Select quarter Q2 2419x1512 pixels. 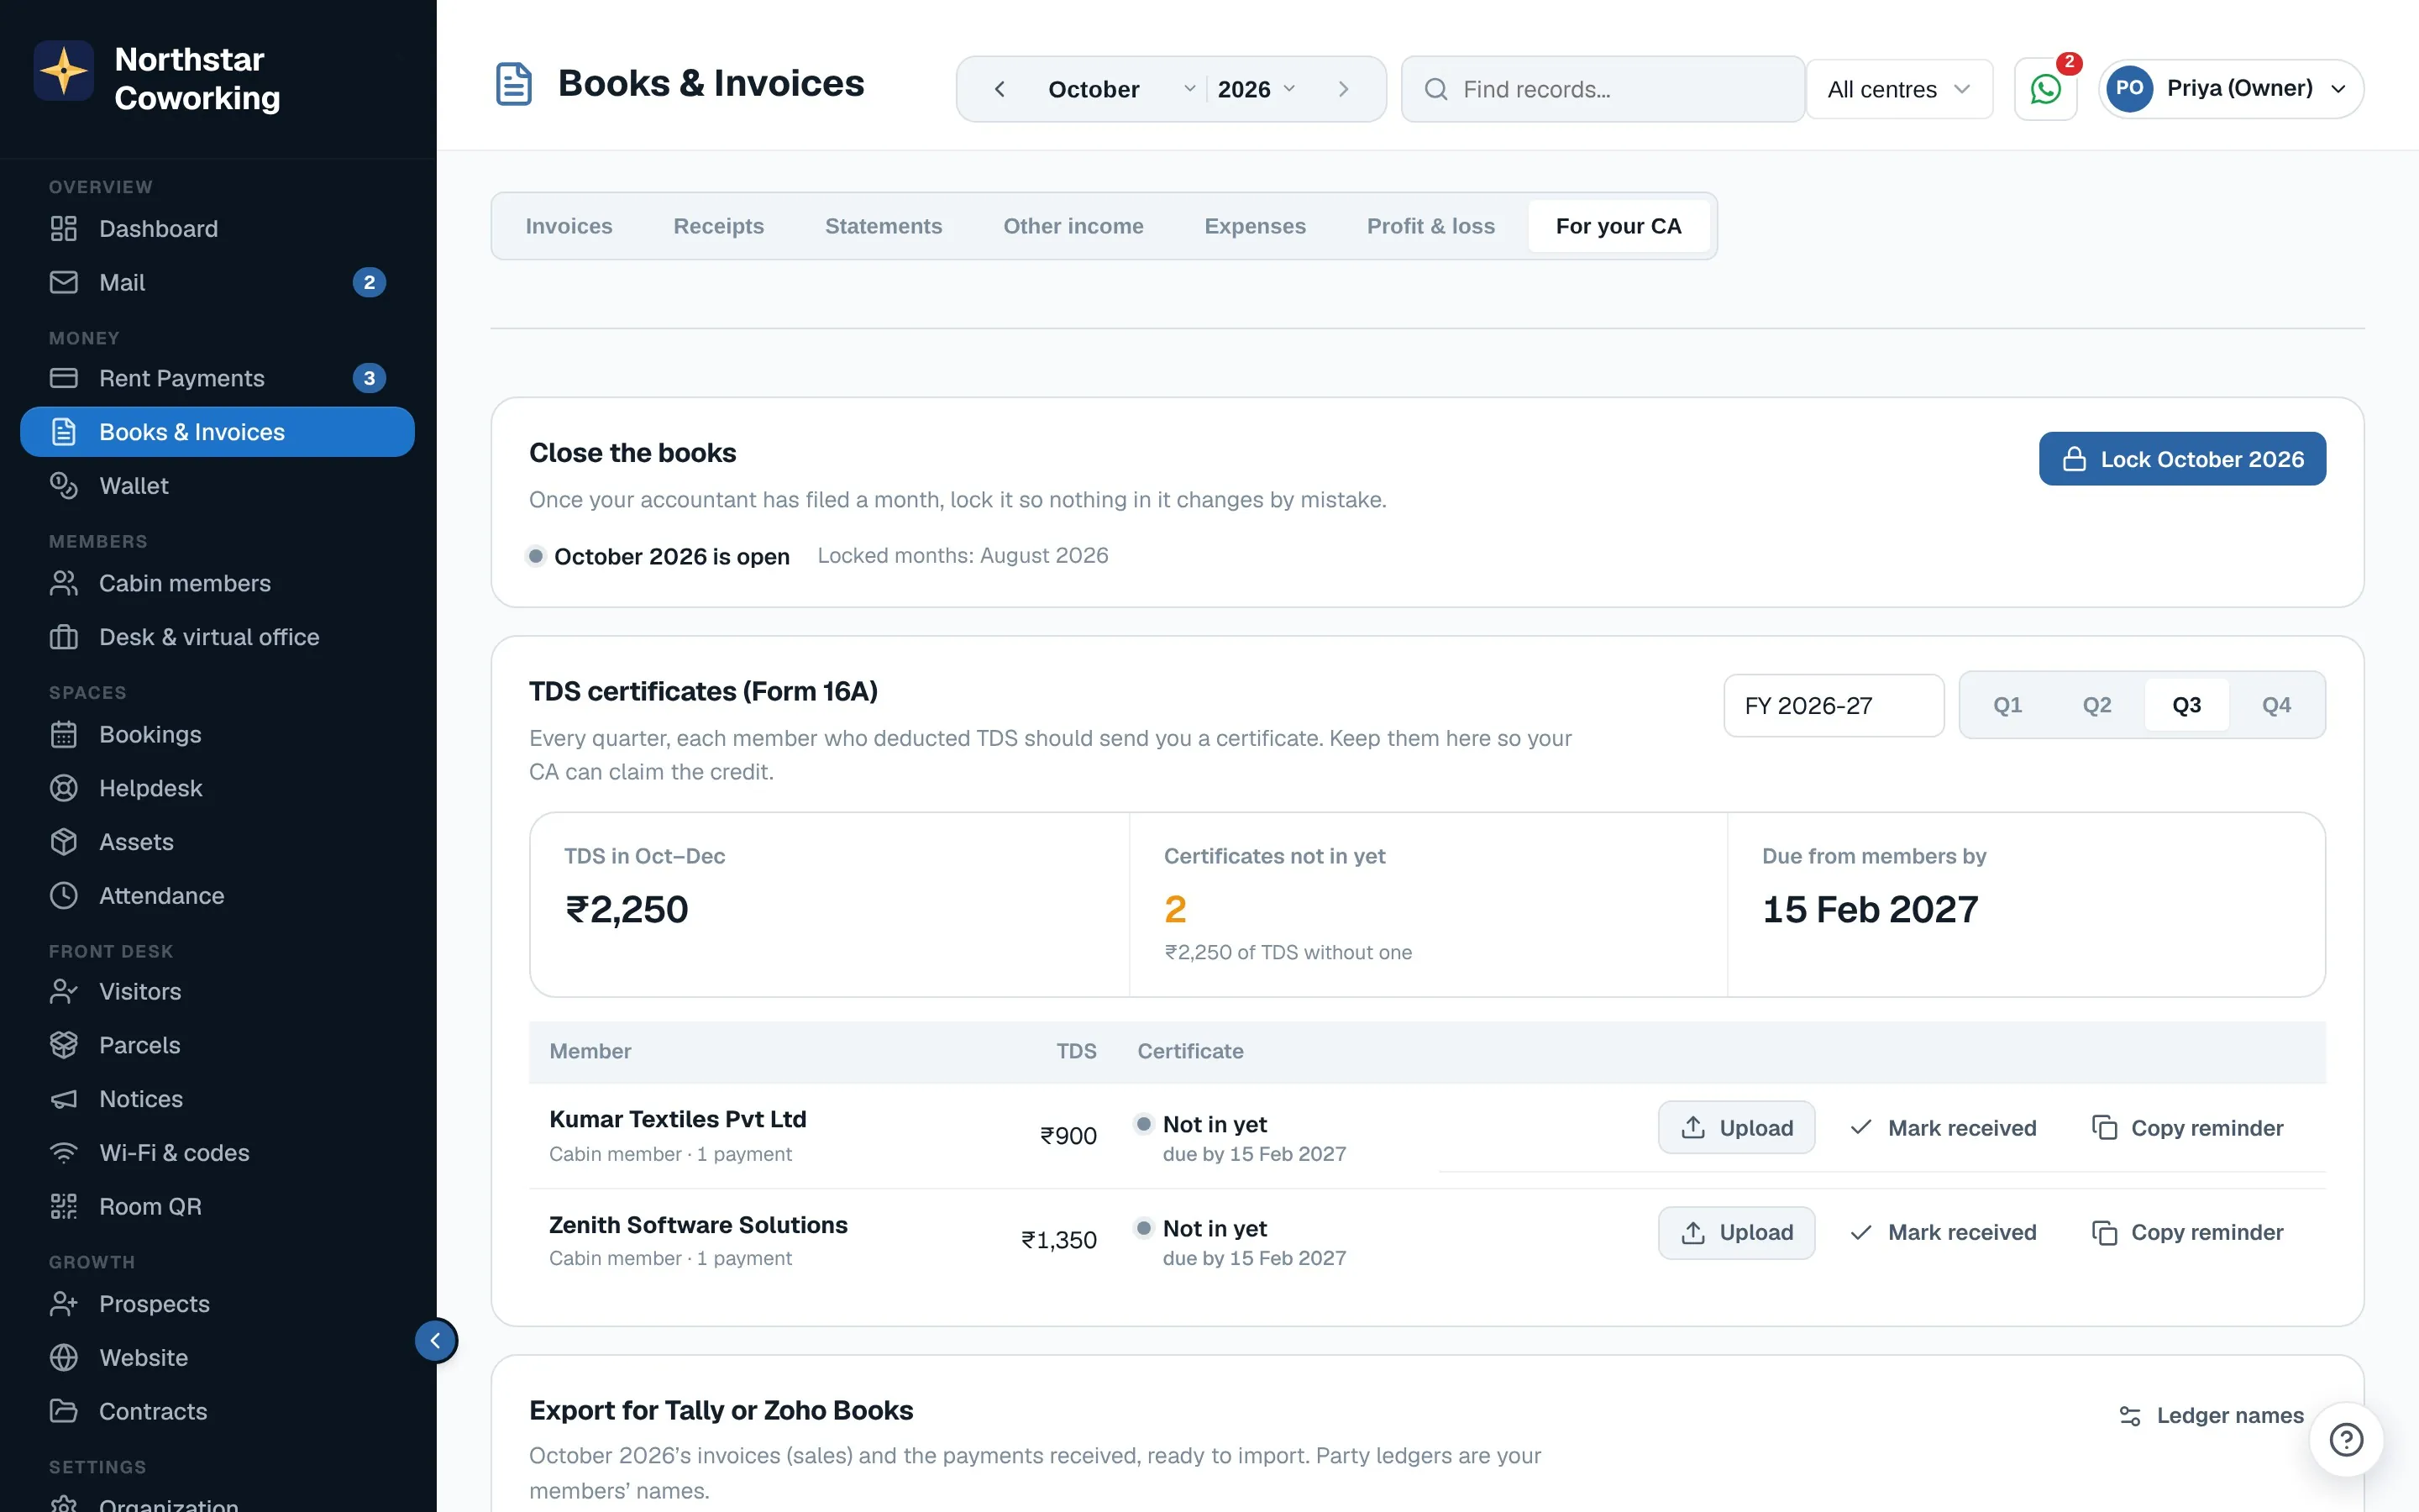2097,705
